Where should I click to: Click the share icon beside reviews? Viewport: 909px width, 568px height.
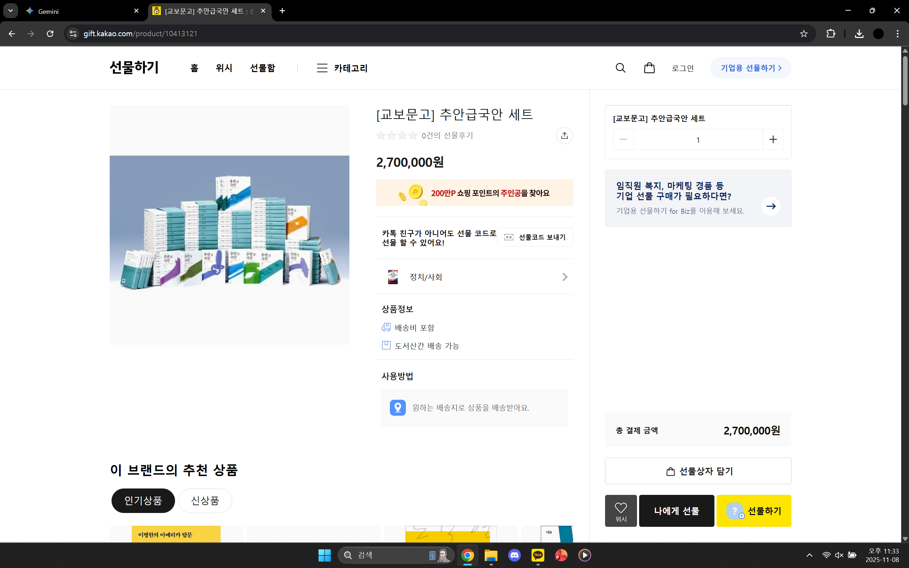[564, 136]
